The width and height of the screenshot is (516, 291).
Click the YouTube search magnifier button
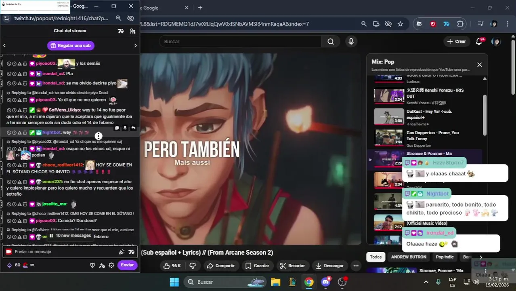[x=331, y=42]
